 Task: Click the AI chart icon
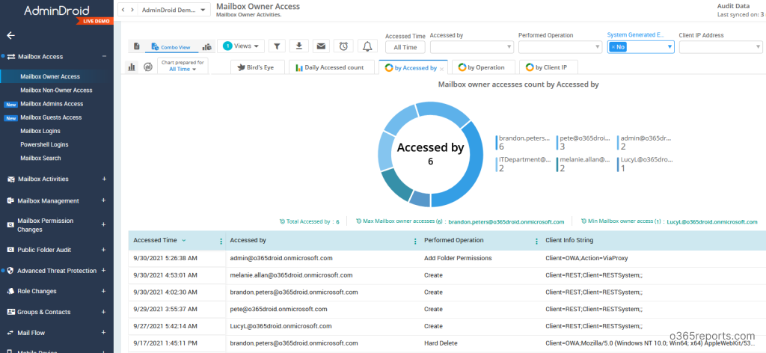coord(147,67)
